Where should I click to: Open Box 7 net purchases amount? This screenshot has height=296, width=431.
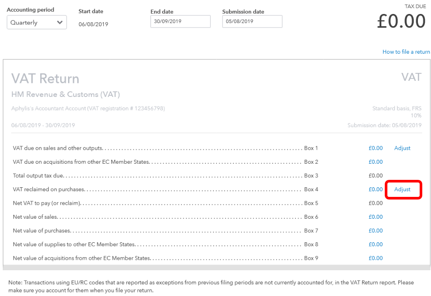click(375, 231)
